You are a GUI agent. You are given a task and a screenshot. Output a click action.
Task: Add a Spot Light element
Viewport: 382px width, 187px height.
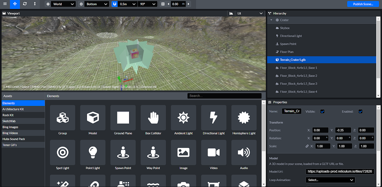62,155
